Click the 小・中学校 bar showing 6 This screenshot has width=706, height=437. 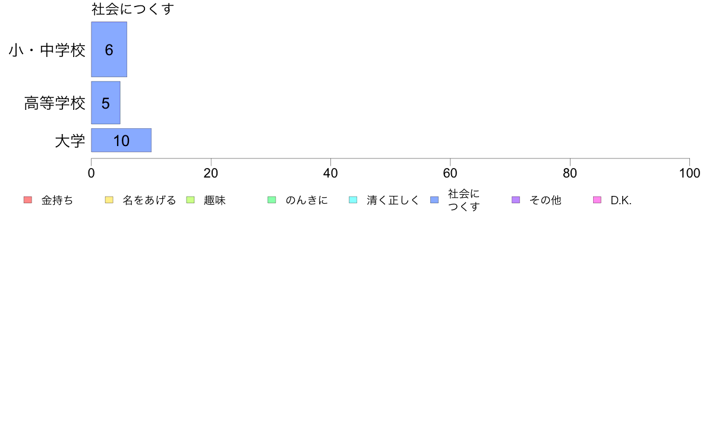[109, 49]
